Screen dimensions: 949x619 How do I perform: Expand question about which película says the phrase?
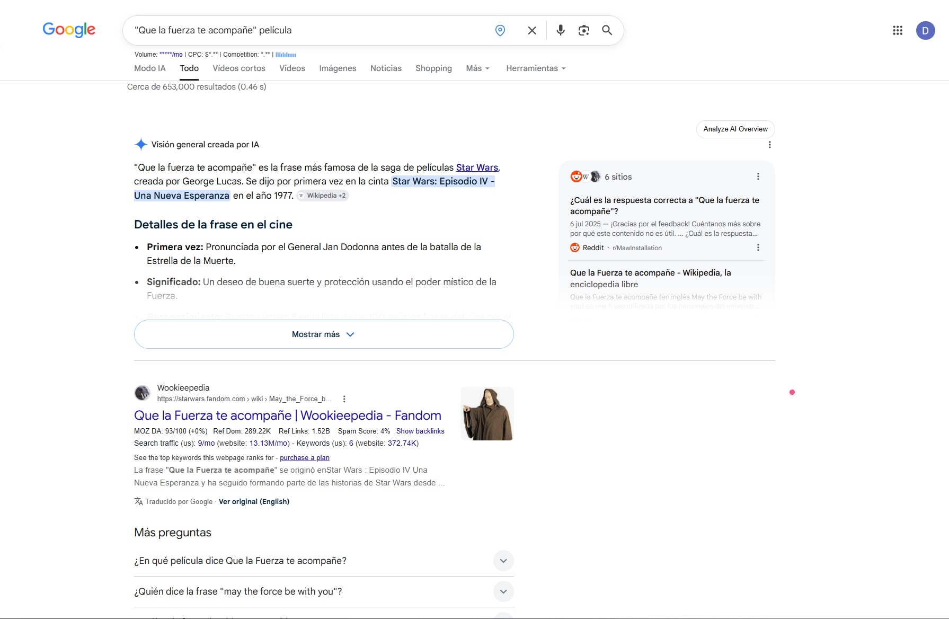[x=324, y=561]
